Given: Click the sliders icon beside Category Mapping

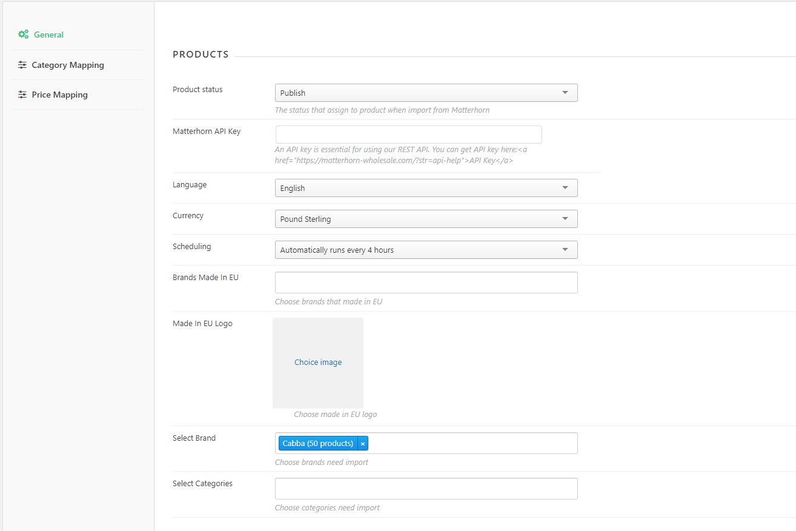Looking at the screenshot, I should pyautogui.click(x=22, y=64).
